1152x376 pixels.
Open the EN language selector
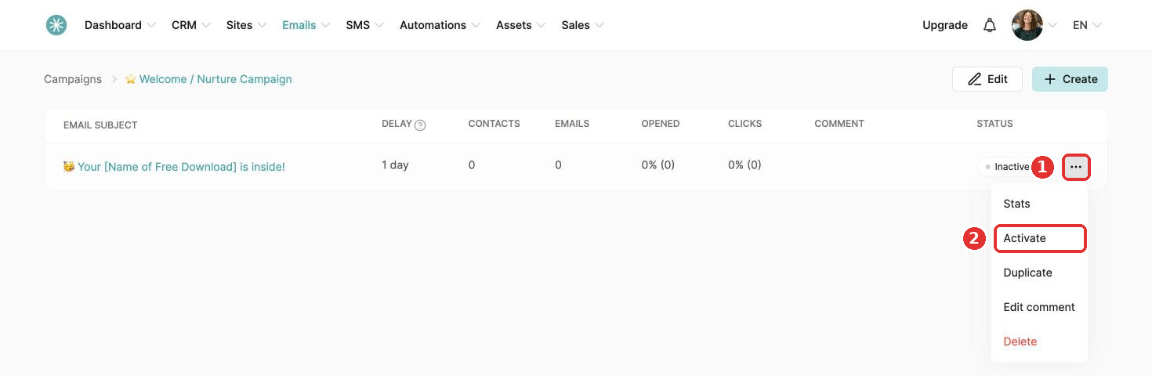tap(1087, 25)
